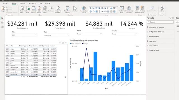Select the SQL Server source icon

pos(39,8)
